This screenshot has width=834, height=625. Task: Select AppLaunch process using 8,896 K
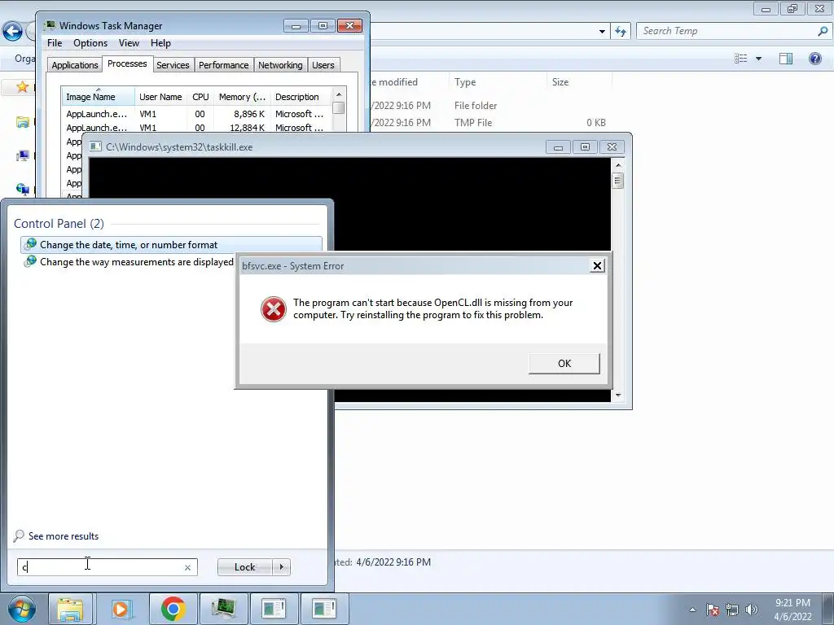point(195,114)
